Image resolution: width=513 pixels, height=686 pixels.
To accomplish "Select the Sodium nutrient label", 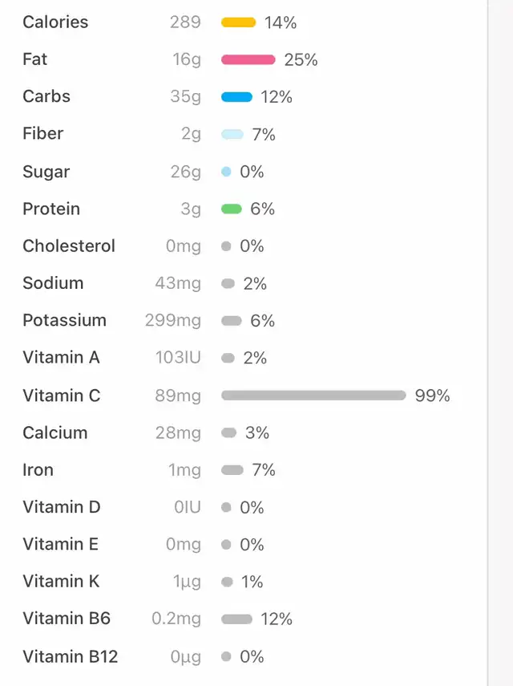I will [x=53, y=283].
